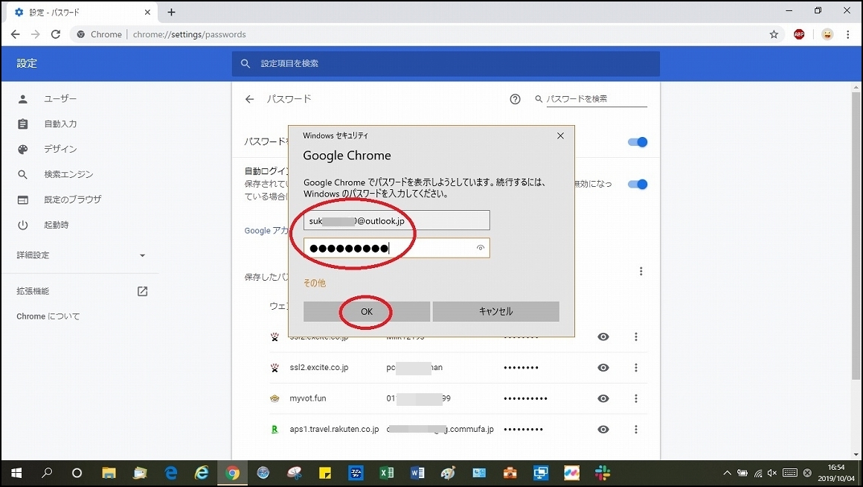Toggle the 自動ログイン switch

638,184
